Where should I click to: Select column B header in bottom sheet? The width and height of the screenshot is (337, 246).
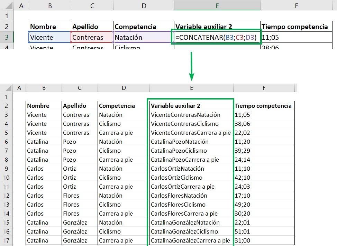point(44,88)
